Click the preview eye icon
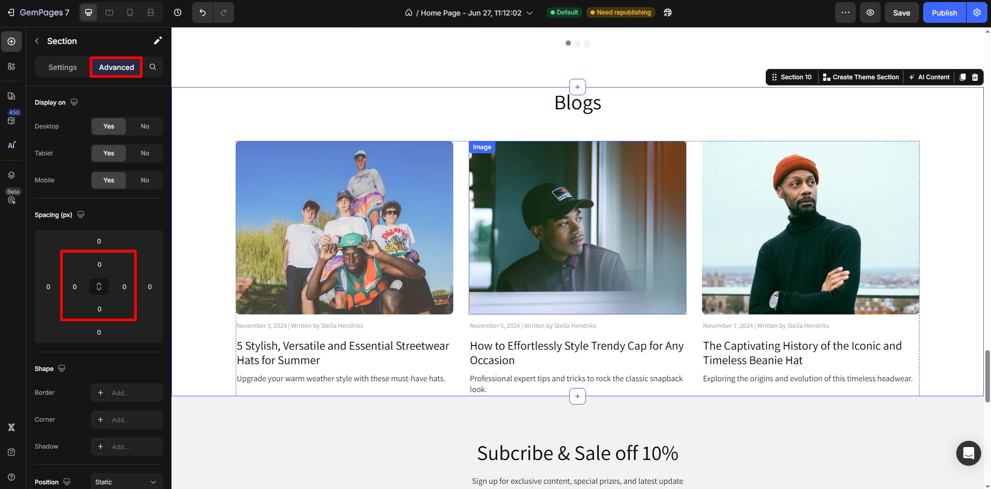This screenshot has width=991, height=489. 870,12
